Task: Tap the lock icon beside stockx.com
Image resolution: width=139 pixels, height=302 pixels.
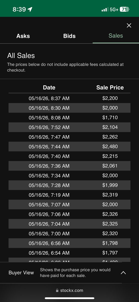Action: [x=57, y=290]
